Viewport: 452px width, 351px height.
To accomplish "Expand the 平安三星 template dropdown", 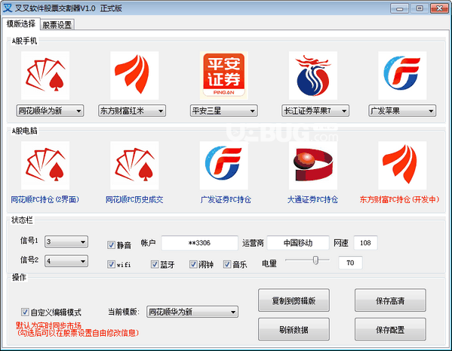I will point(223,111).
